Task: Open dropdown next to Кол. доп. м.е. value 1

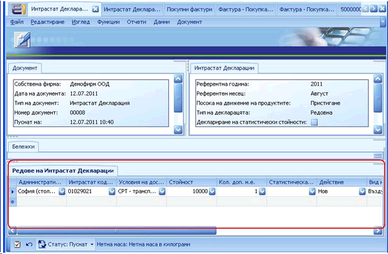Action: (x=262, y=191)
